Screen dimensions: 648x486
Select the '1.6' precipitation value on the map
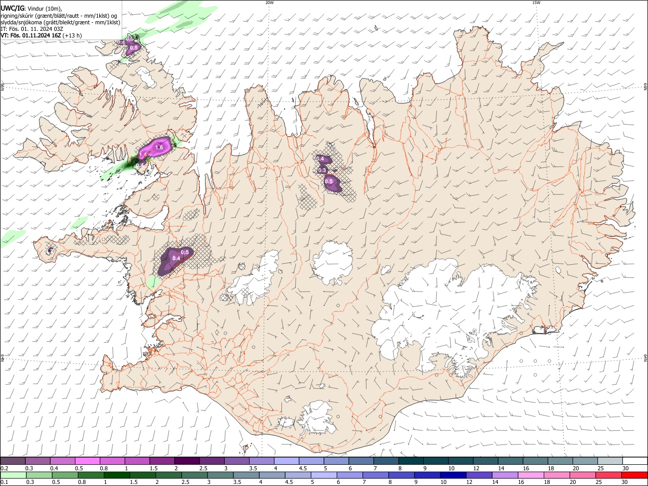pyautogui.click(x=159, y=147)
